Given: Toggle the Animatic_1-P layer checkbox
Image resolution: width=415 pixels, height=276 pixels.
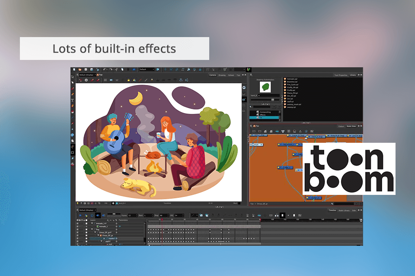Looking at the screenshot, I should tap(86, 223).
